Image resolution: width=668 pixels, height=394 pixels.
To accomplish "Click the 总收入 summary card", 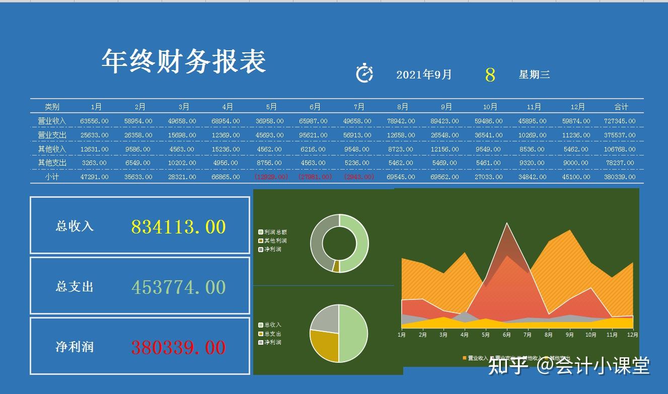I will [x=139, y=225].
